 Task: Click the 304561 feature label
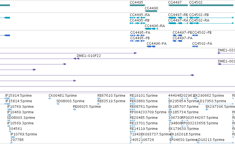click(15, 129)
